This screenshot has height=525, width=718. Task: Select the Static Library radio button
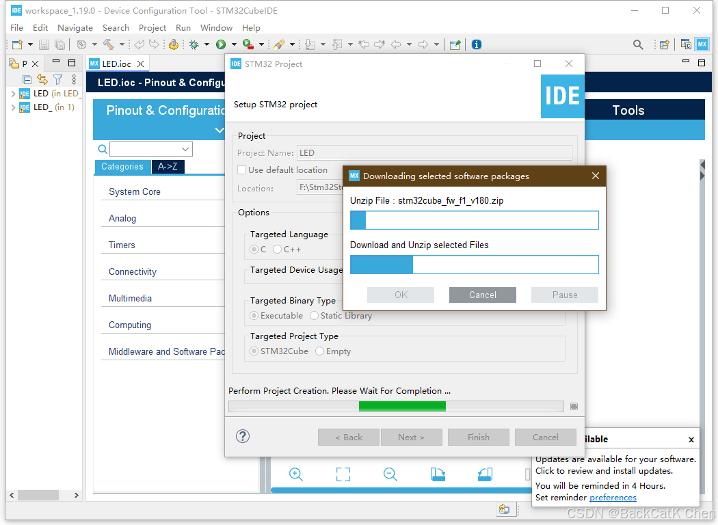point(314,316)
